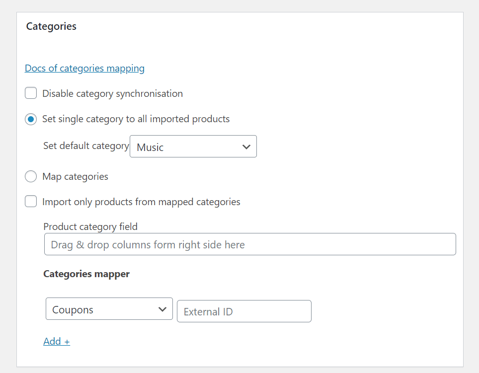
Task: Open the Music default category dropdown
Action: click(x=193, y=147)
